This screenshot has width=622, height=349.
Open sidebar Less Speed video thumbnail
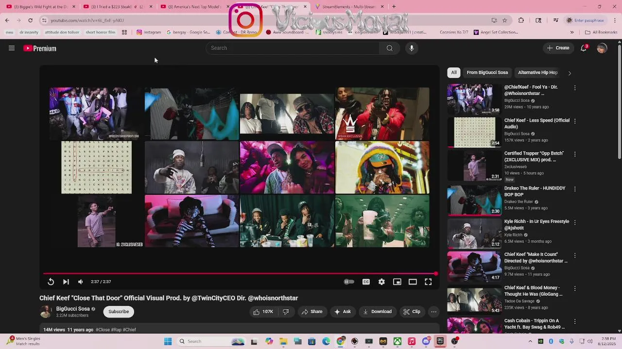click(x=474, y=132)
